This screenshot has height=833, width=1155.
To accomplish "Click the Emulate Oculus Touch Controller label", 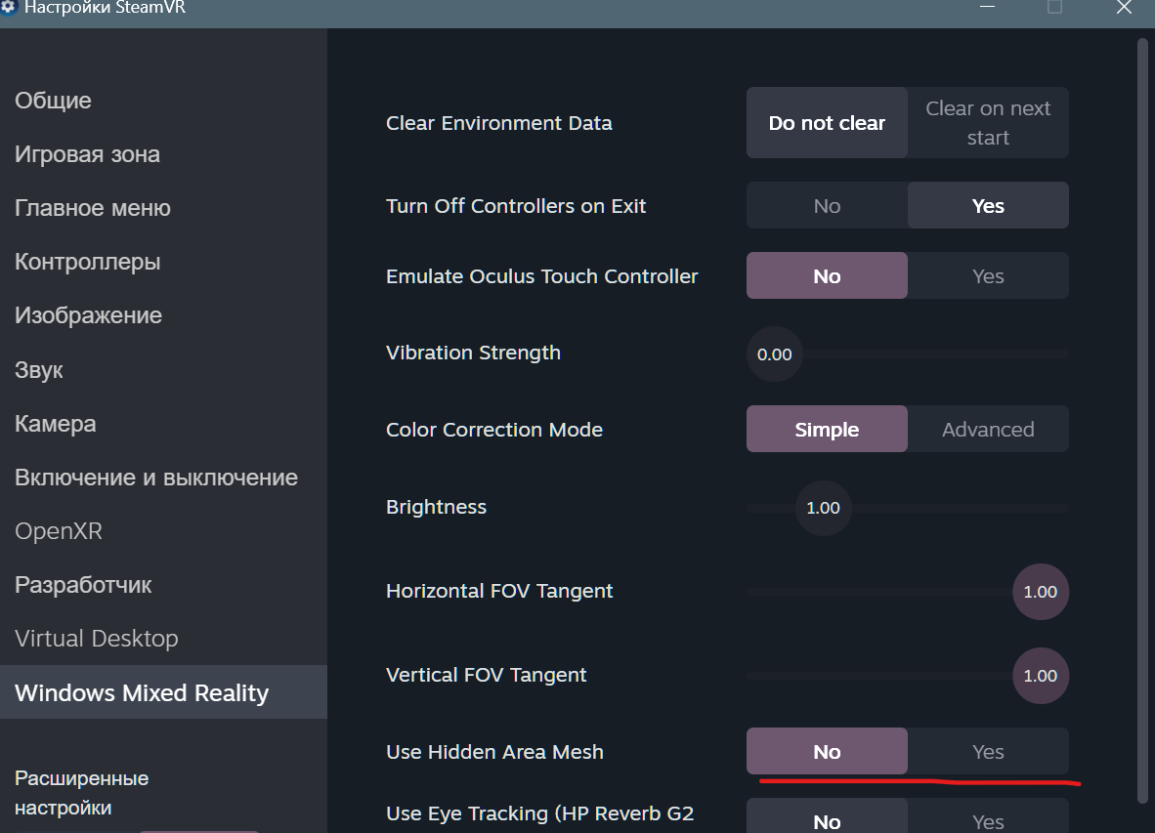I will (541, 276).
